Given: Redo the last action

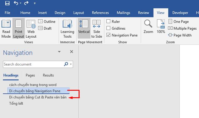Looking at the screenshot, I should click(x=26, y=3).
